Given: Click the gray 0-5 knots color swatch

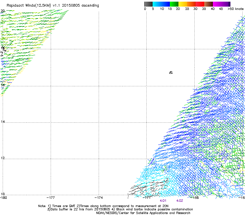Looking at the screenshot, I should click(148, 4).
